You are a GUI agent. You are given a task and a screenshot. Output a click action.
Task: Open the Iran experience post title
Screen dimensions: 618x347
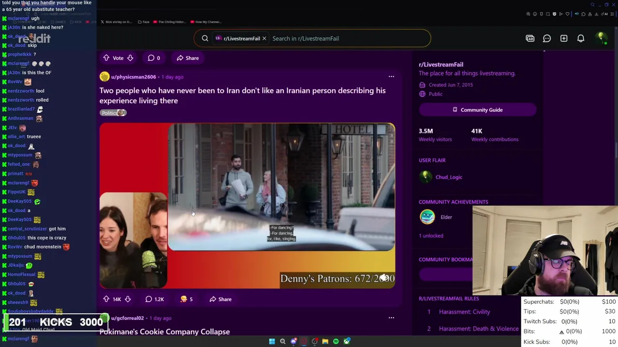[242, 95]
